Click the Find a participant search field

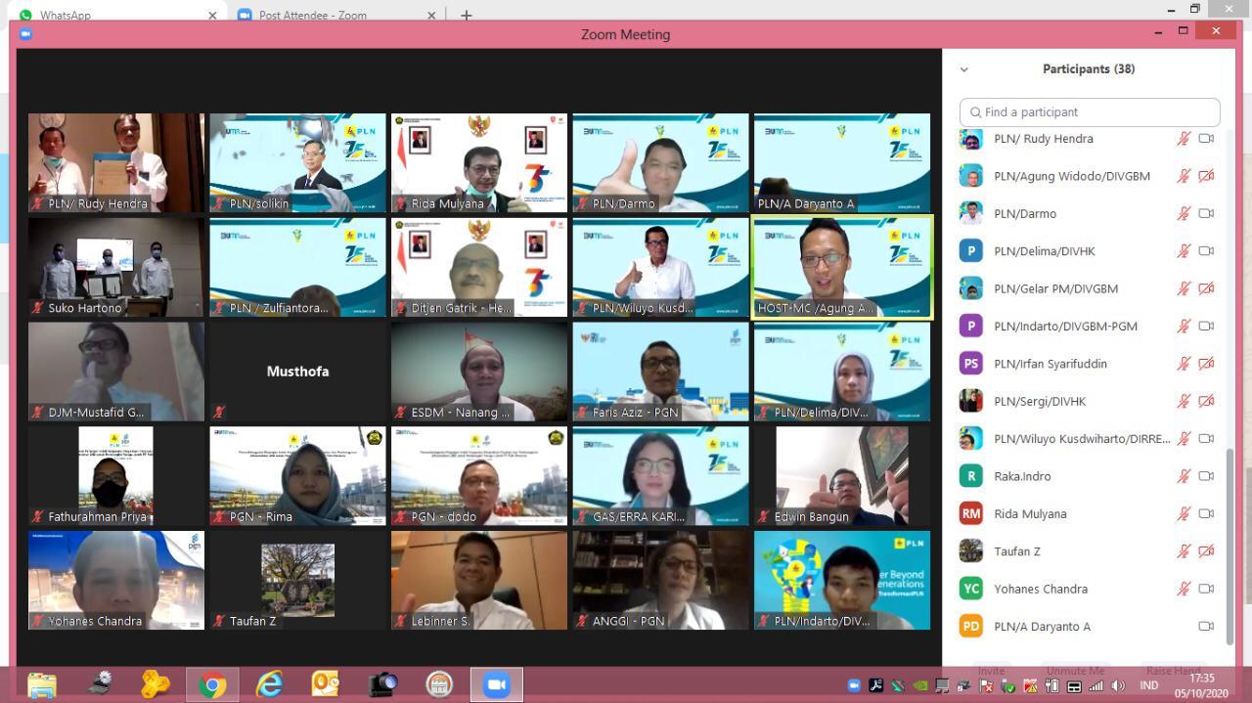click(1090, 112)
